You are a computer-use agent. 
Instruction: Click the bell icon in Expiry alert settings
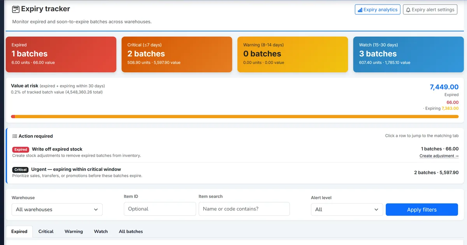pos(408,10)
